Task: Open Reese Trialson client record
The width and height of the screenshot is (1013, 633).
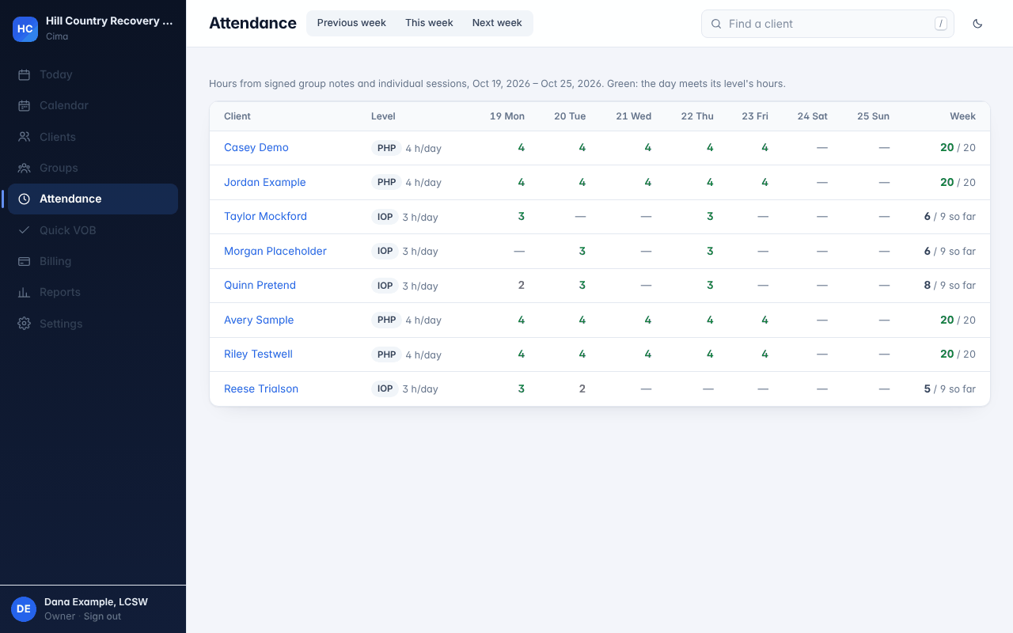Action: click(261, 389)
